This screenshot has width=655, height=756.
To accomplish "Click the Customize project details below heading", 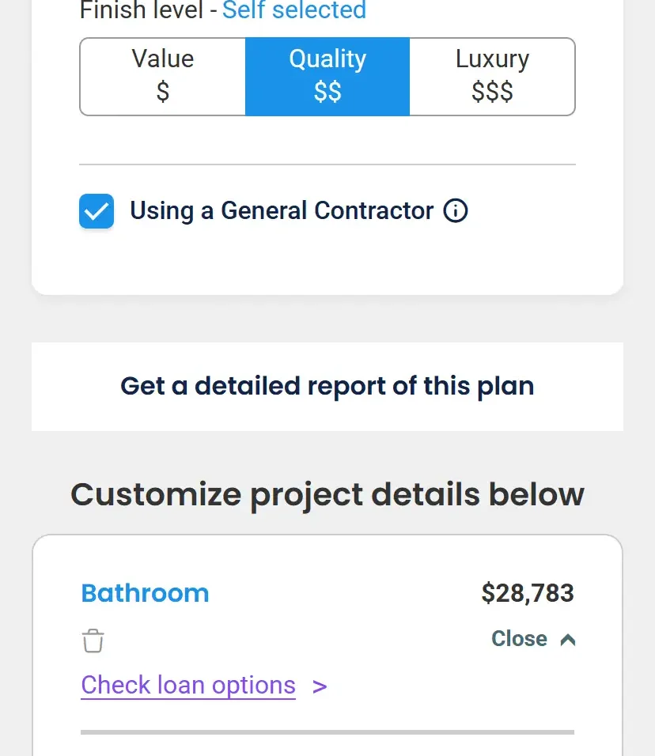I will coord(327,494).
